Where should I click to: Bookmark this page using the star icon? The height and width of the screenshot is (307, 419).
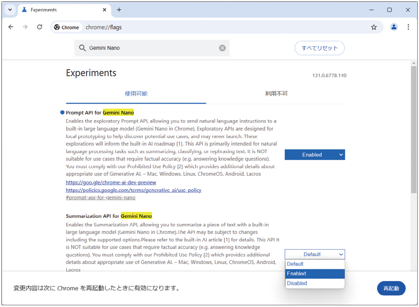click(x=373, y=27)
